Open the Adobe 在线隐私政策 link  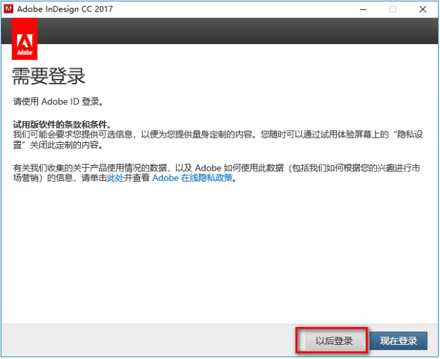tap(192, 178)
